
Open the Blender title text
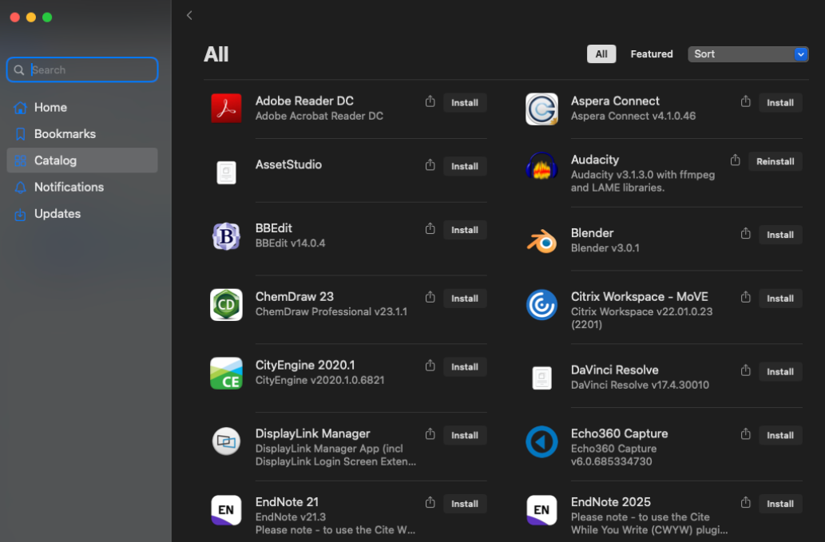pyautogui.click(x=592, y=233)
